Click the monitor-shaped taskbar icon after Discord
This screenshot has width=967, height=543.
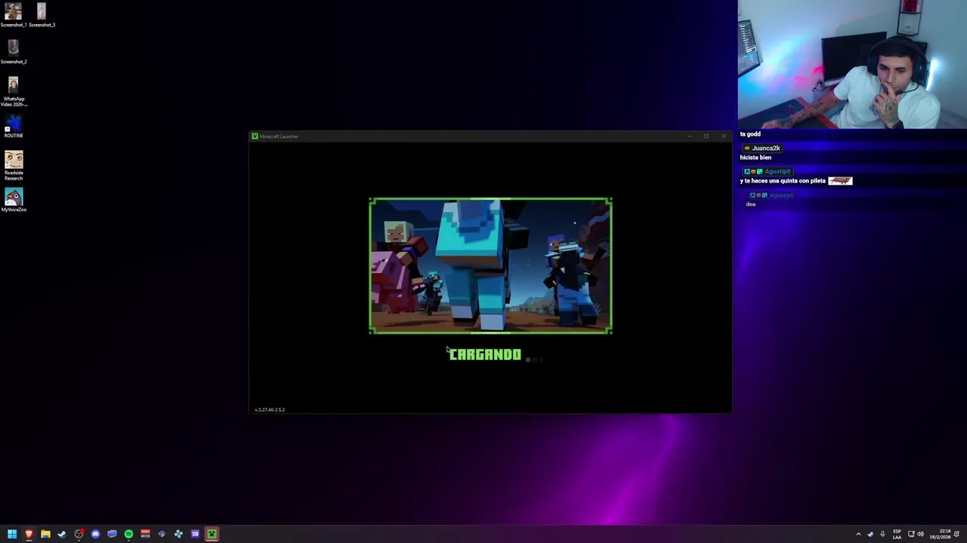tap(112, 534)
